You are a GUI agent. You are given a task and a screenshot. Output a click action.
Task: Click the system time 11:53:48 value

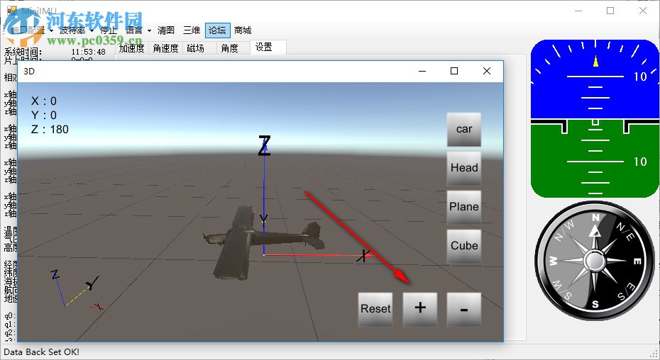[x=89, y=52]
